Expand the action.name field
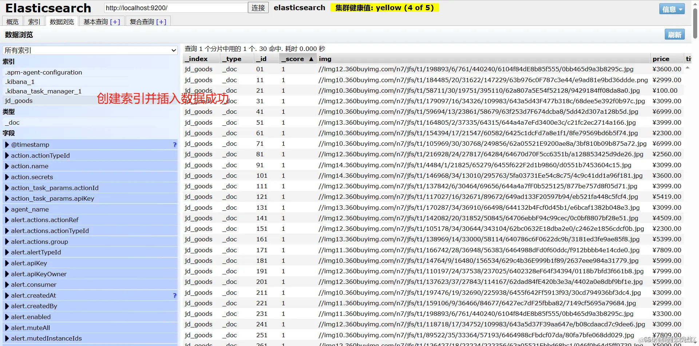 pyautogui.click(x=7, y=166)
